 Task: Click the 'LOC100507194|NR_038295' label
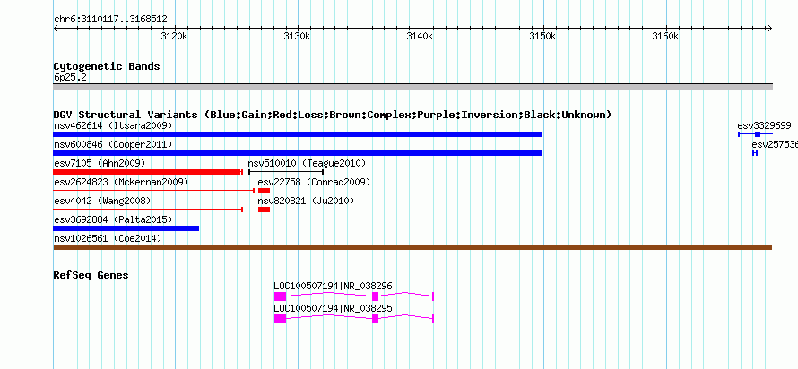(x=333, y=308)
